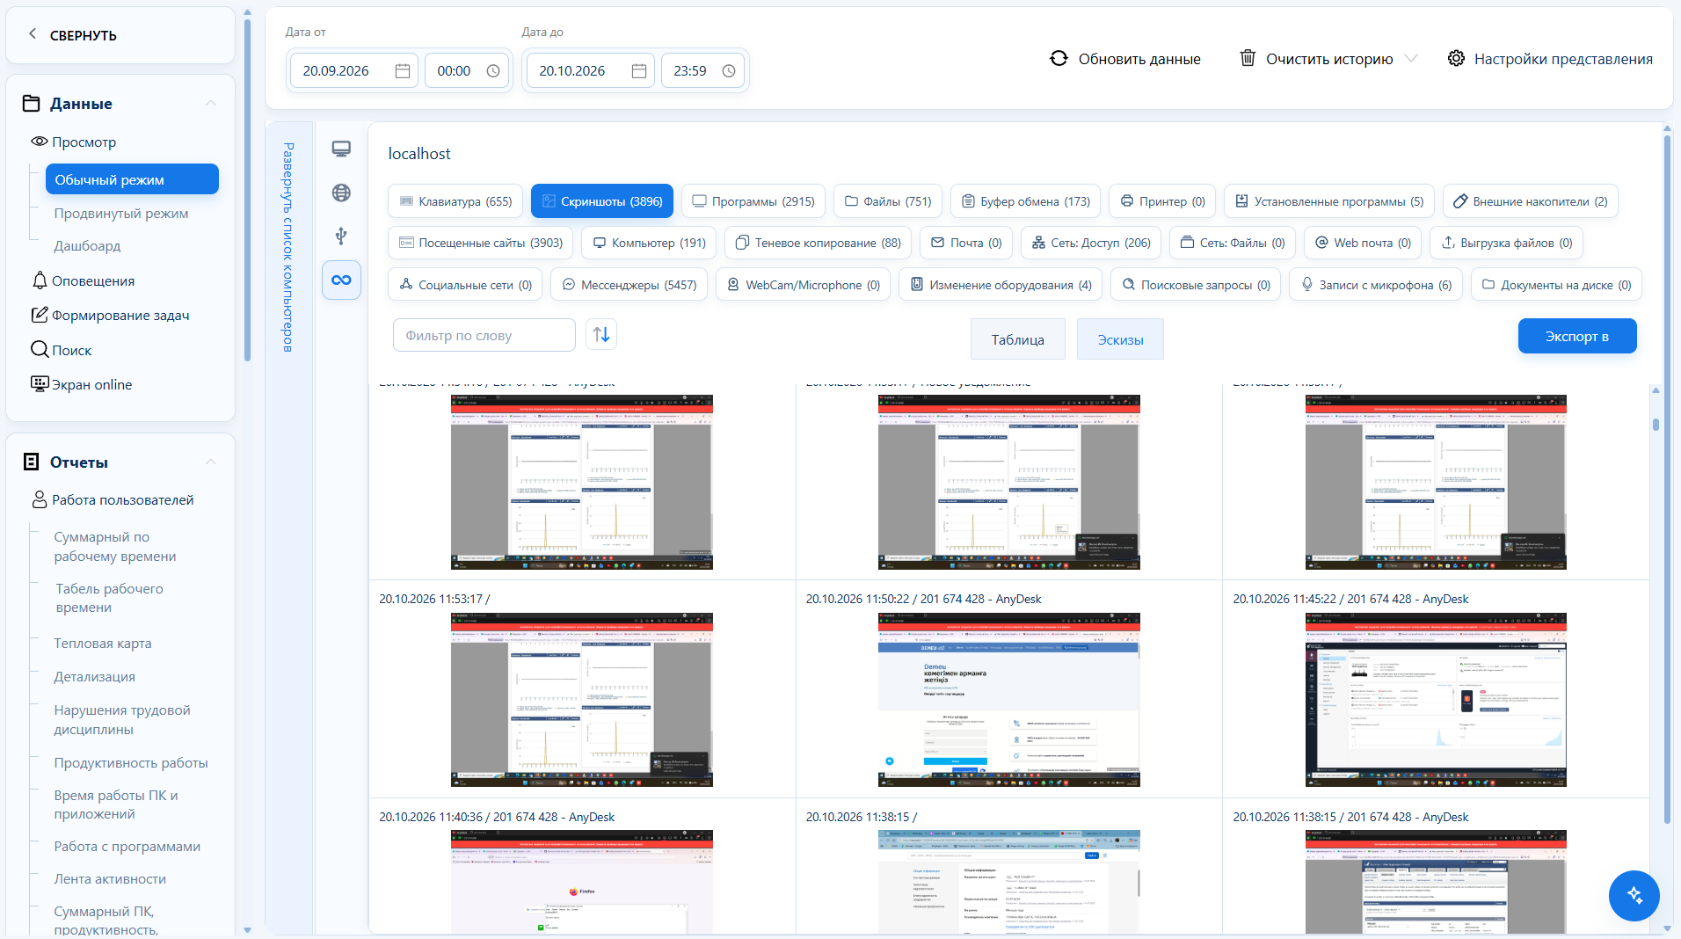The width and height of the screenshot is (1681, 939).
Task: Click the Фильтр по слову field
Action: 484,335
